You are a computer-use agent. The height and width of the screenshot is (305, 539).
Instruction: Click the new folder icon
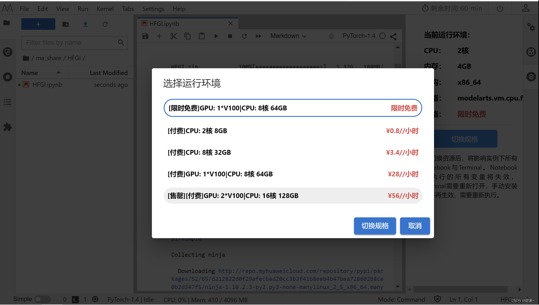point(65,24)
